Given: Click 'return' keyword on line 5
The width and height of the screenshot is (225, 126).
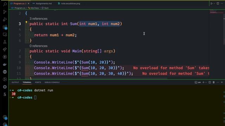Looking at the screenshot, I should 41,35.
